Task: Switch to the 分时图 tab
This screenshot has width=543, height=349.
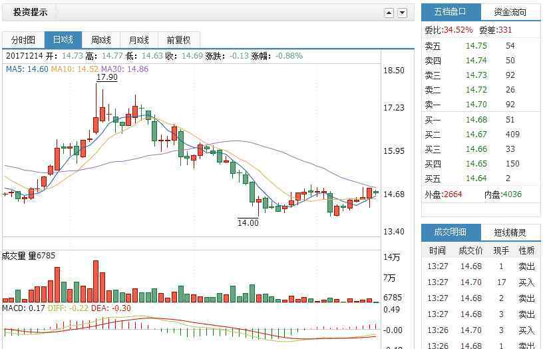Action: pyautogui.click(x=23, y=40)
